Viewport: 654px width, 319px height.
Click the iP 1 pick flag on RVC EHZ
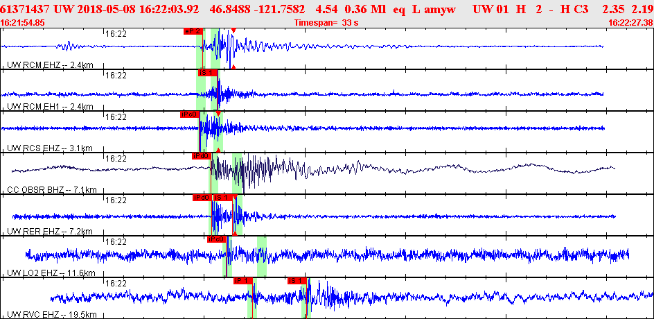coord(242,281)
